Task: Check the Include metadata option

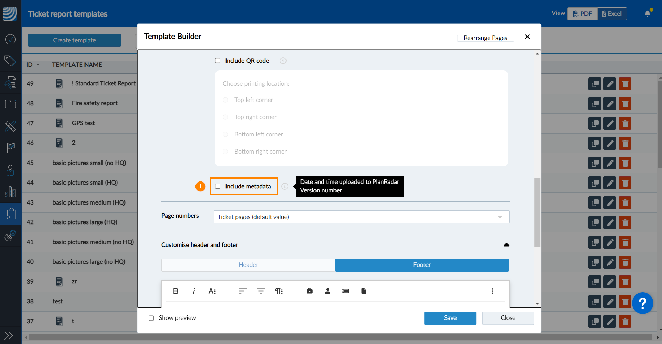Action: [218, 186]
